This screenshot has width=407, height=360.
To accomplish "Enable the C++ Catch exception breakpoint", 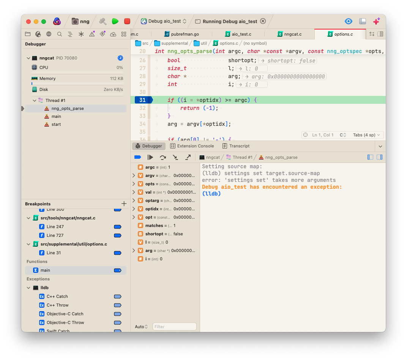I will (118, 297).
